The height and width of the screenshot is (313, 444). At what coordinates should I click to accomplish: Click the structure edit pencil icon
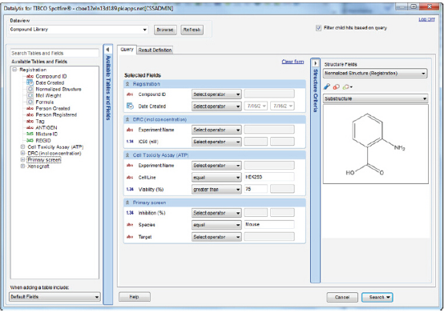(327, 86)
